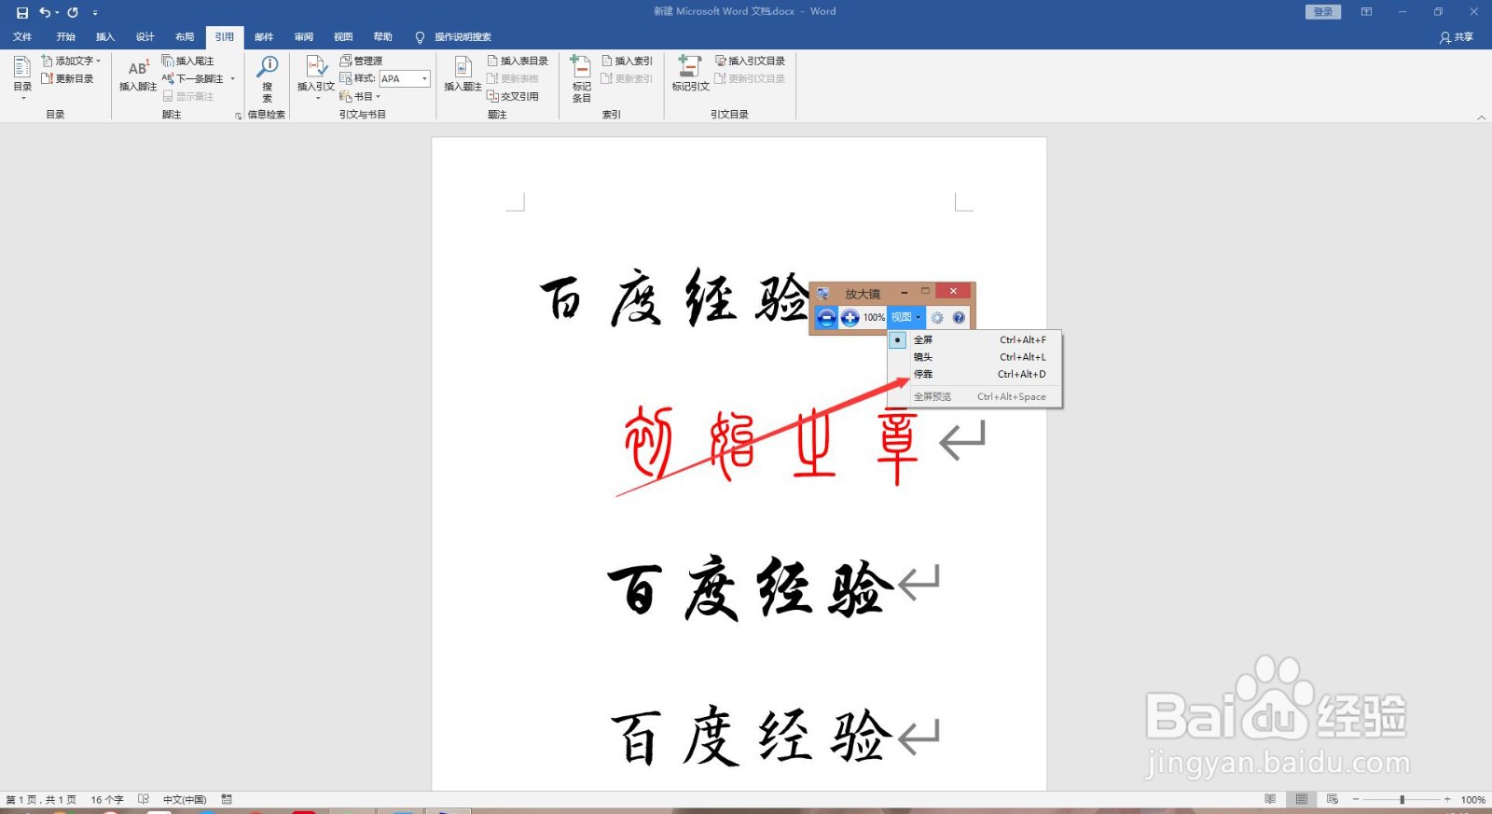The width and height of the screenshot is (1492, 814).
Task: Close the Magnifier window
Action: coord(953,291)
